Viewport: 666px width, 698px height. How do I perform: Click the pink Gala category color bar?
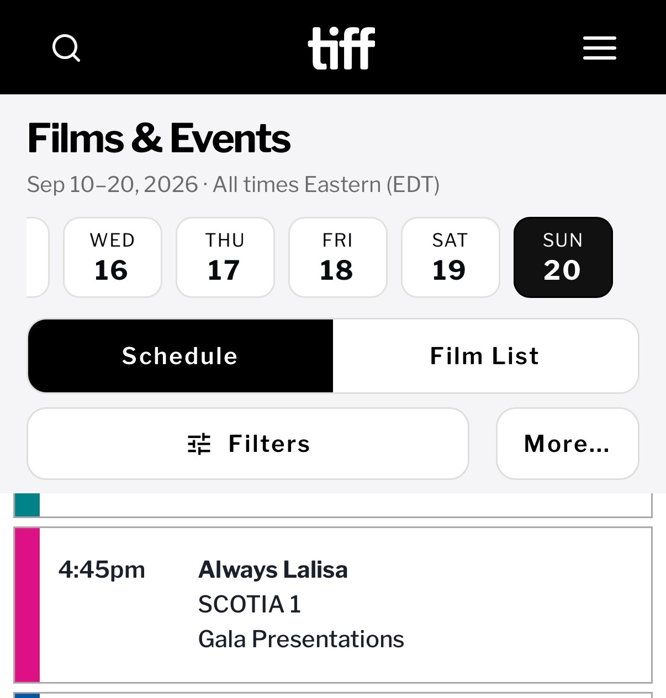coord(27,605)
